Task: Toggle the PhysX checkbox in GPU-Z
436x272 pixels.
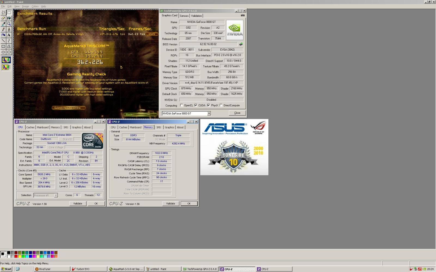Action: [x=208, y=105]
